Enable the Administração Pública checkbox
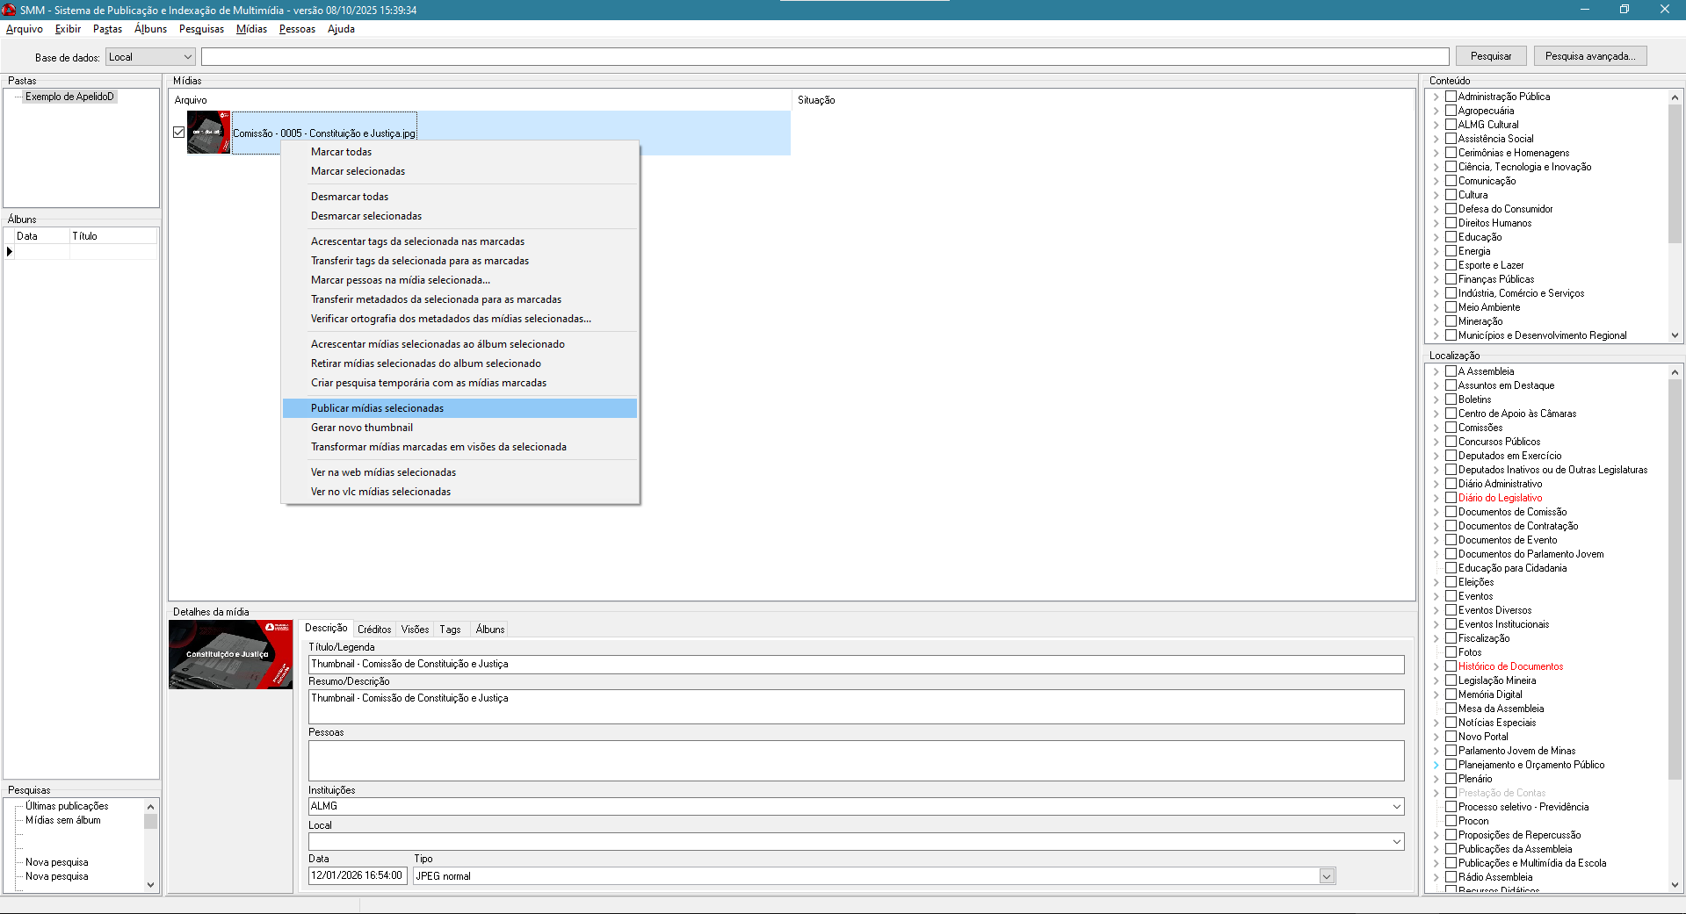Screen dimensions: 1686x914 coord(1451,97)
